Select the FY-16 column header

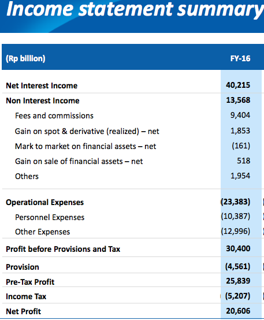(240, 58)
